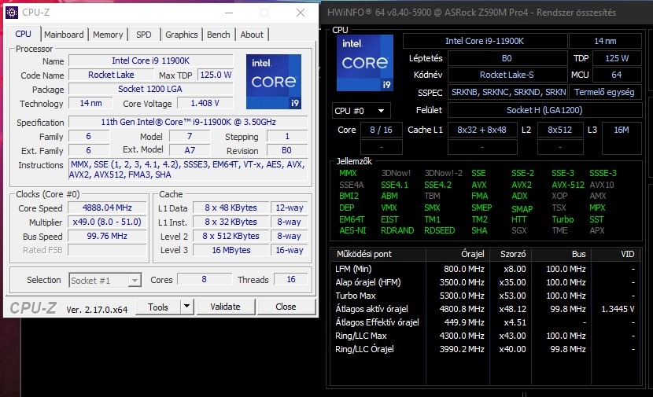Click the Specification field in CPU-Z
The height and width of the screenshot is (397, 653).
[x=188, y=122]
